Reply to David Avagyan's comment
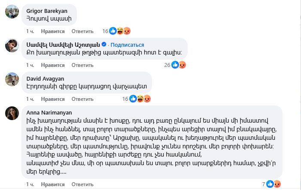This screenshot has height=190, width=301. coord(82,99)
